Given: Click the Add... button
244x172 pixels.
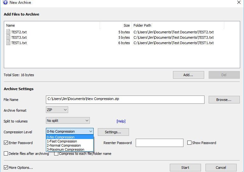Looking at the screenshot, I should (189, 75).
